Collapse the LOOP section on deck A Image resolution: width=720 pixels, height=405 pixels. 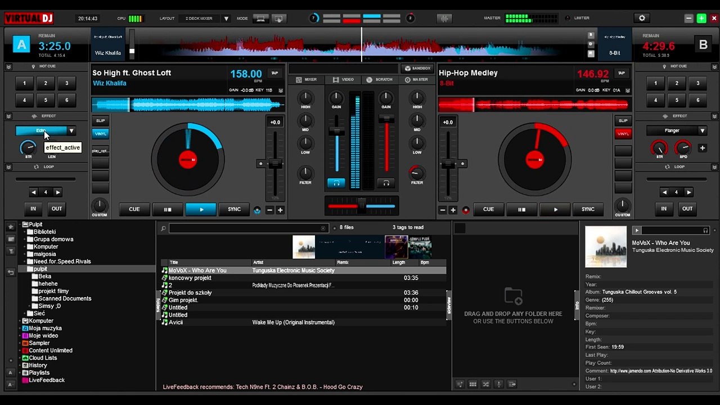[8, 167]
